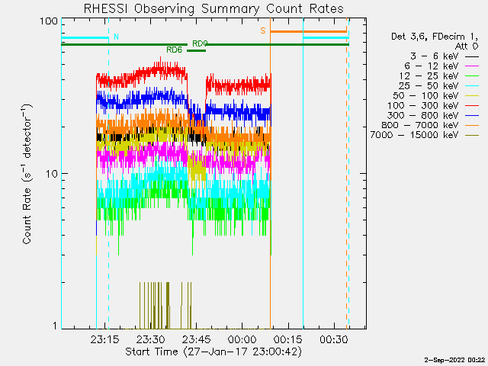Click the green RD6 decimation label

pos(175,50)
